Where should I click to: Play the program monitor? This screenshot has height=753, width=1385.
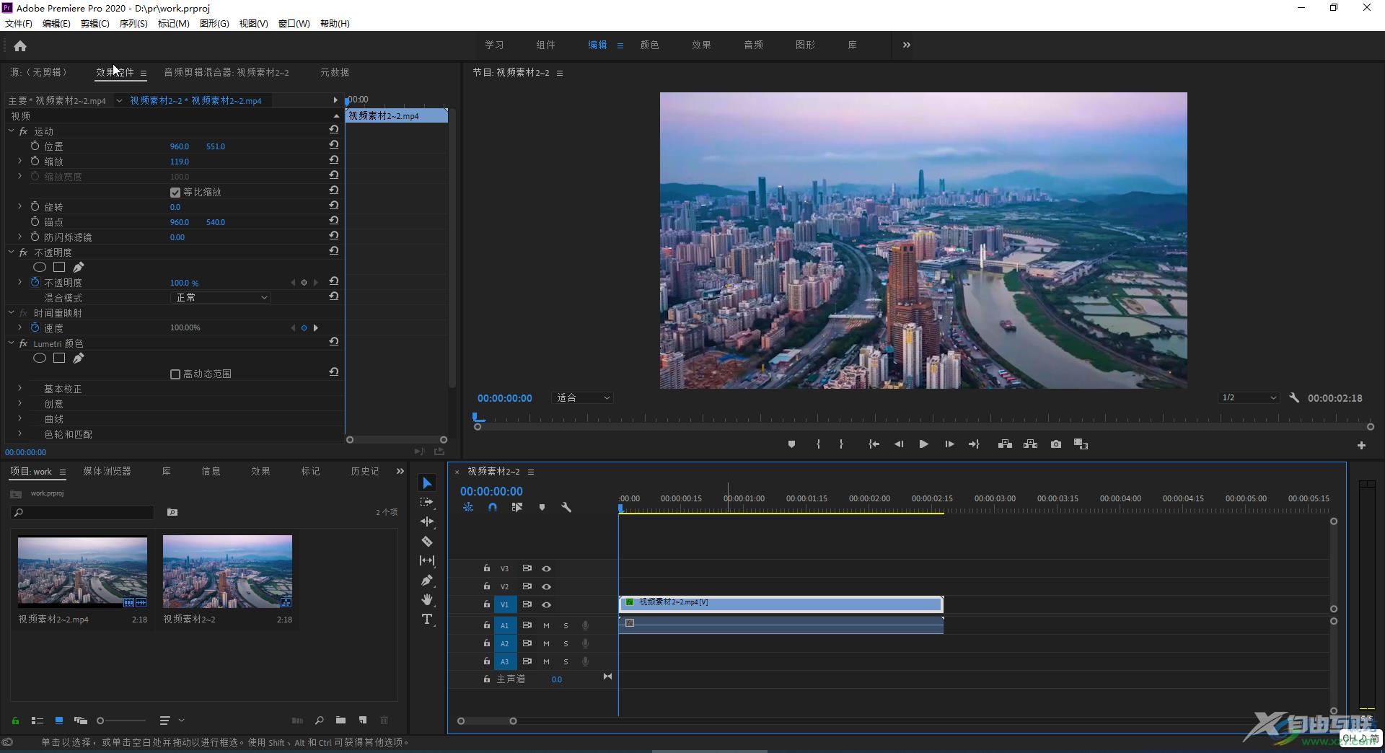coord(923,444)
